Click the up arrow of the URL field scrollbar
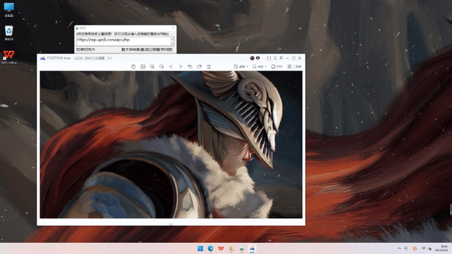452x254 pixels. (172, 39)
